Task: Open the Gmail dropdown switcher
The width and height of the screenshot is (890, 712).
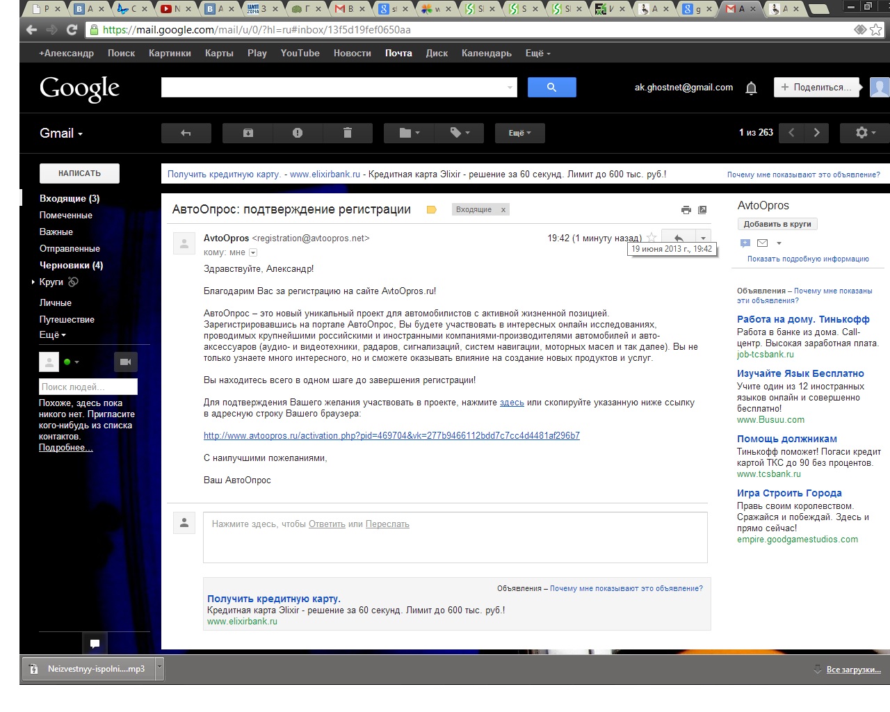Action: point(61,133)
